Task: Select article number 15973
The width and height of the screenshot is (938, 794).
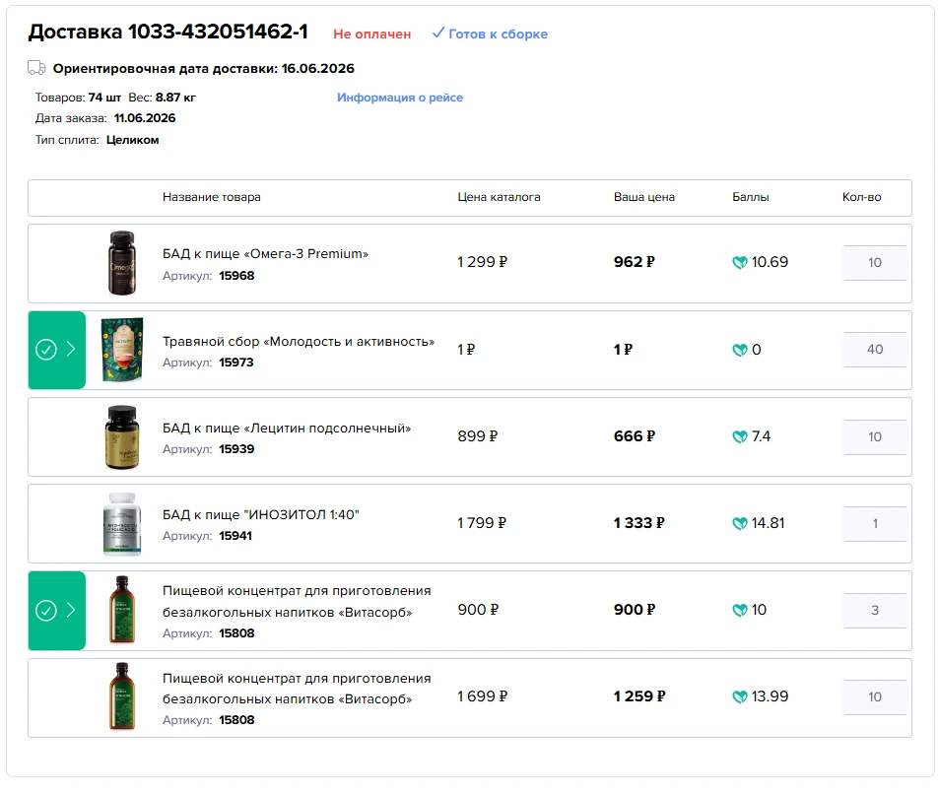Action: coord(236,363)
